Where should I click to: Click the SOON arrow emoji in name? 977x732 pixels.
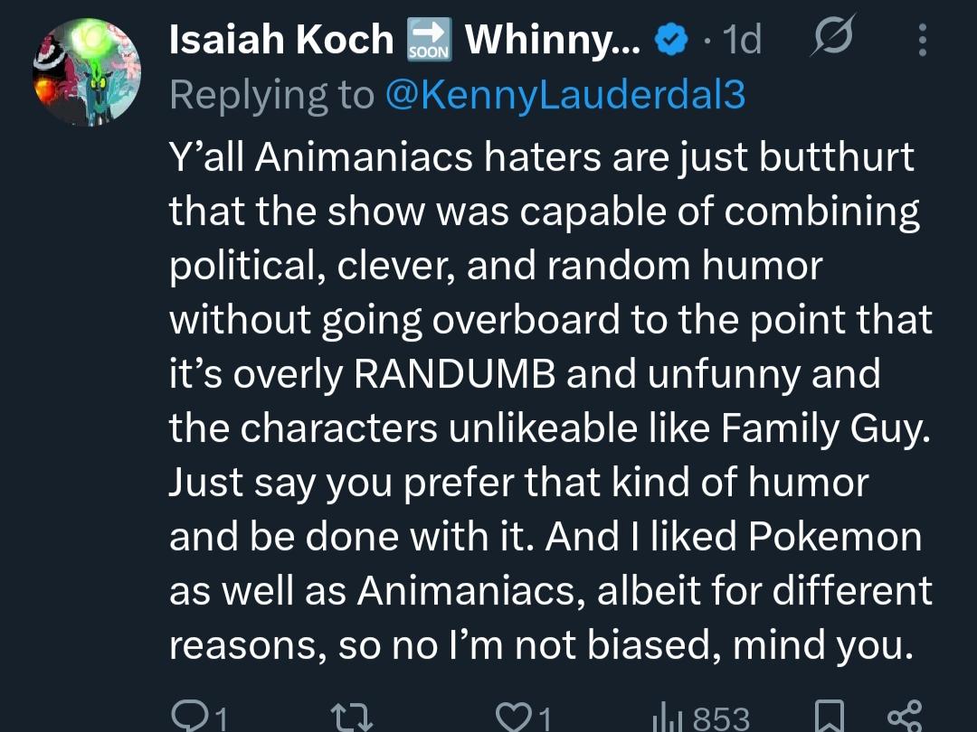(x=429, y=42)
